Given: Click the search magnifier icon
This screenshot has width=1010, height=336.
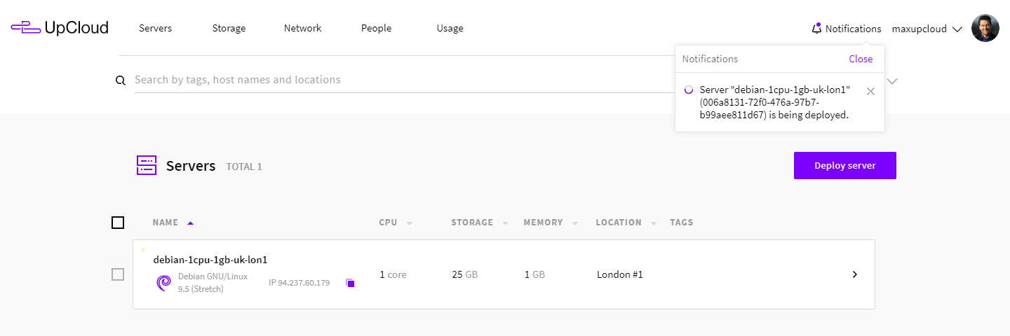Looking at the screenshot, I should pos(121,80).
